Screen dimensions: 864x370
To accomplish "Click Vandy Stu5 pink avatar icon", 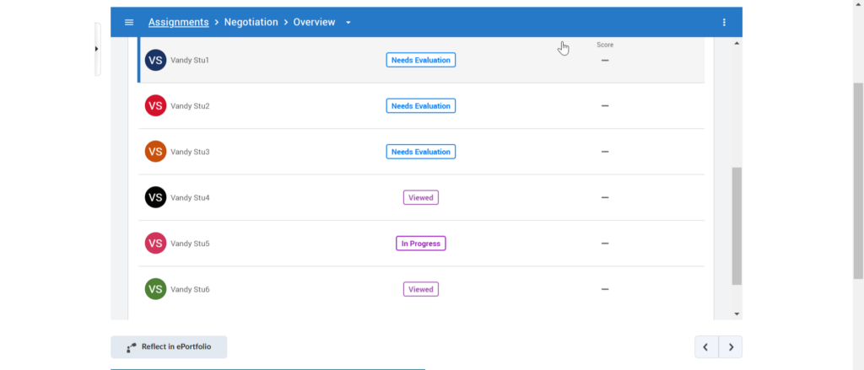I will point(155,244).
